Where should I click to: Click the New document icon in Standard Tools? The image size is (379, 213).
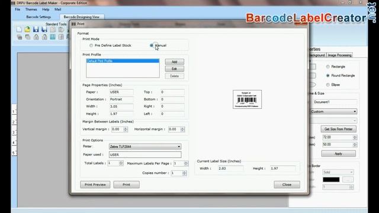[x=19, y=30]
